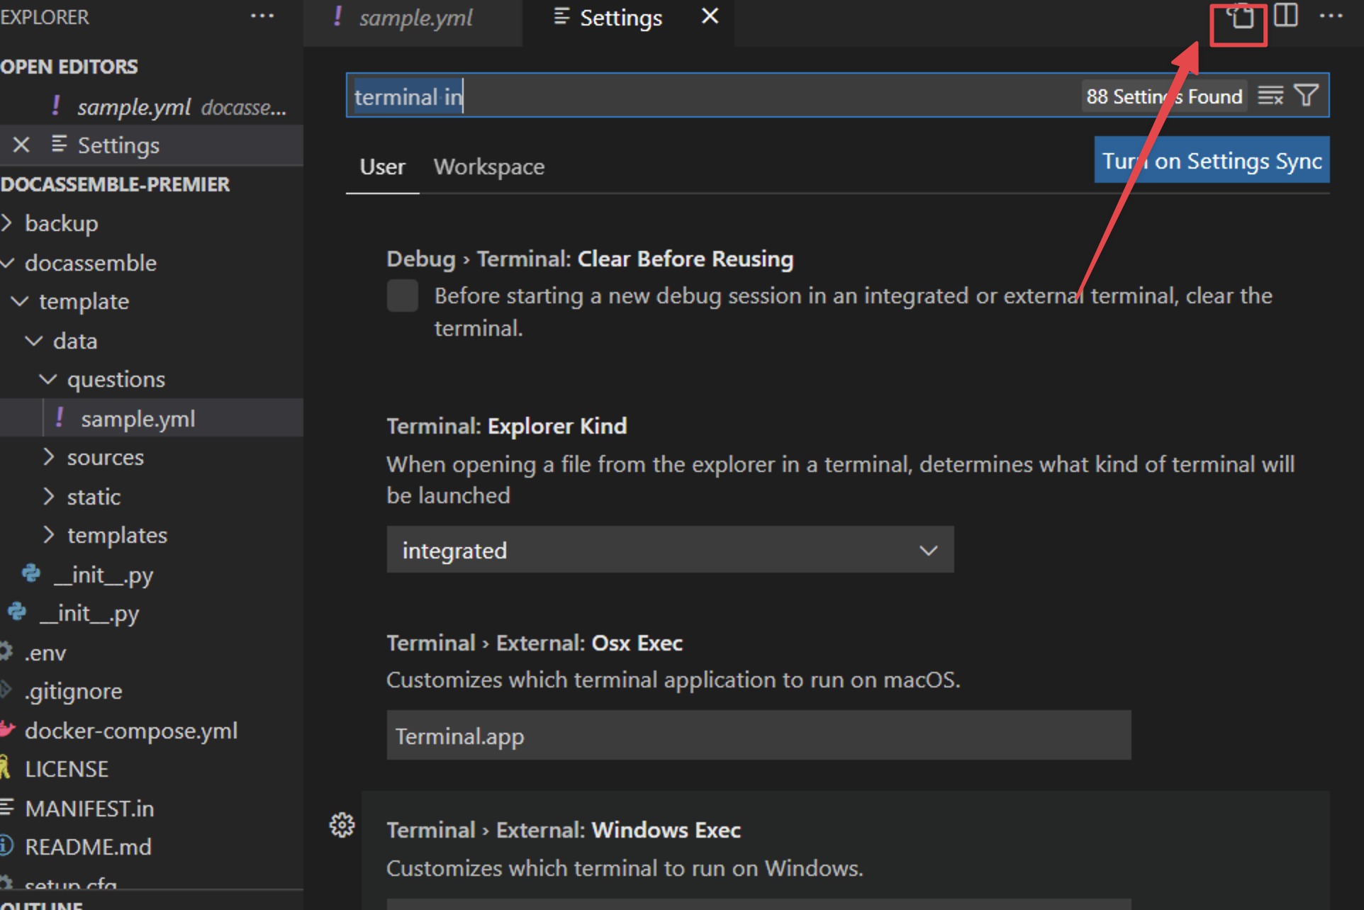Clear the settings search input
This screenshot has width=1364, height=910.
[x=1270, y=96]
